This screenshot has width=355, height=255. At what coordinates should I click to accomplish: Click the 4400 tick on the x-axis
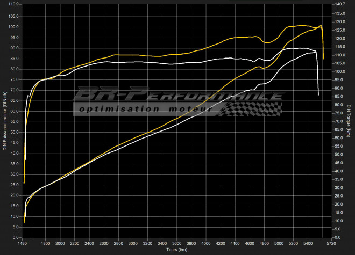tap(234, 243)
